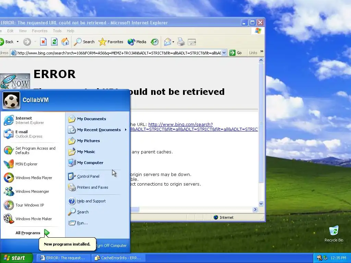Open Set Program Access and Defaults
The image size is (351, 263).
31,151
